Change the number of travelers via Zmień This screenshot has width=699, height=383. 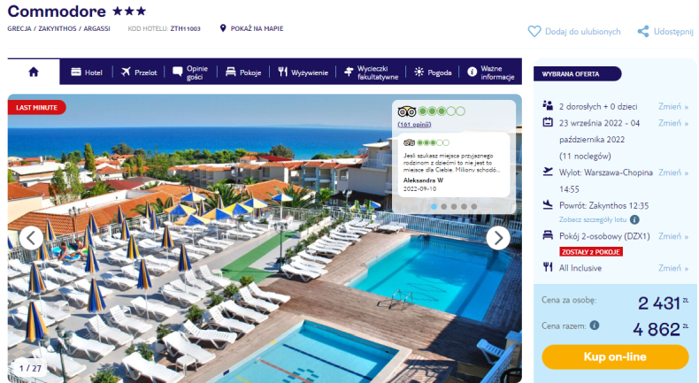pos(673,106)
